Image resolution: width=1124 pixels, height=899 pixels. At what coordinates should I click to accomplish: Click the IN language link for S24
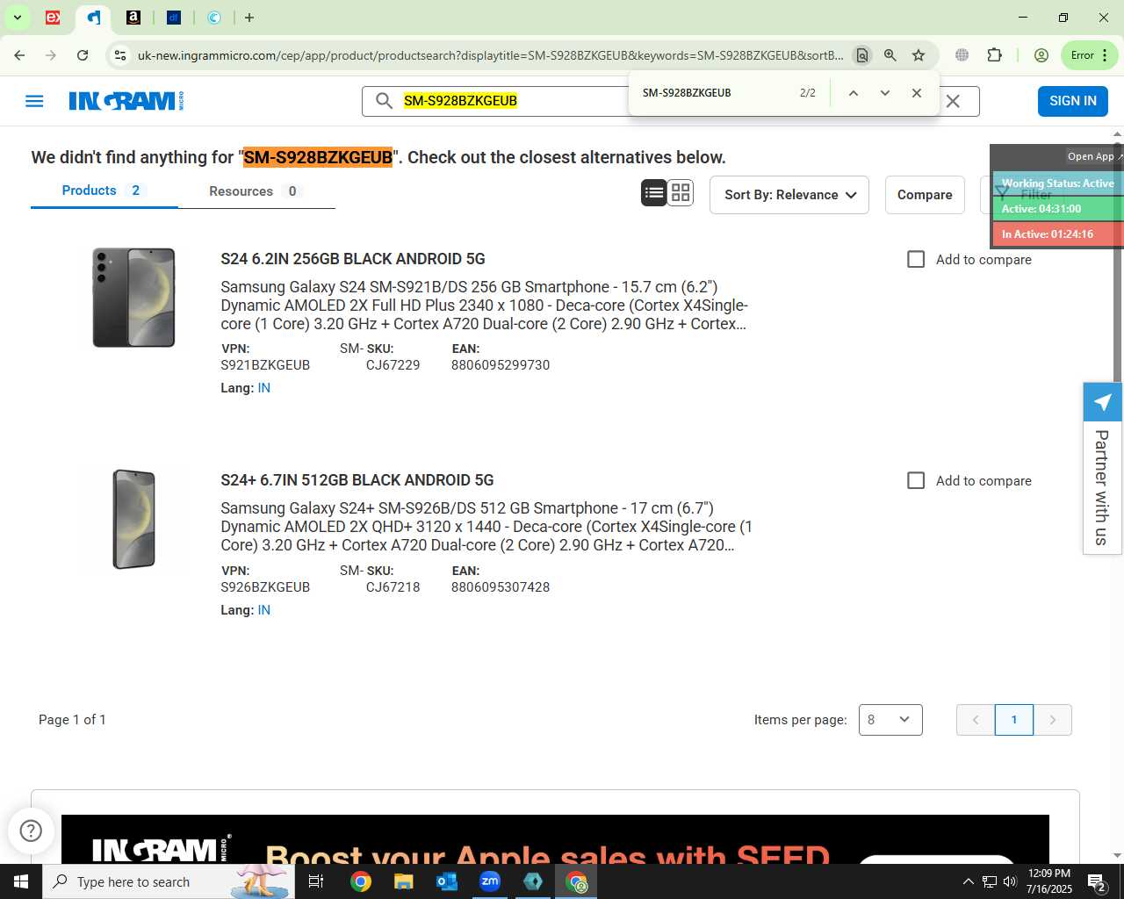(x=264, y=388)
